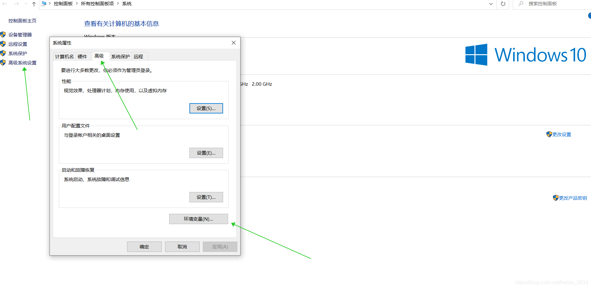
Task: Expand chevron after 控制面板 breadcrumb
Action: pos(77,4)
